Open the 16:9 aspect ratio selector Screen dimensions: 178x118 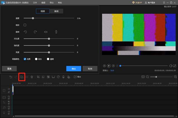112,70
